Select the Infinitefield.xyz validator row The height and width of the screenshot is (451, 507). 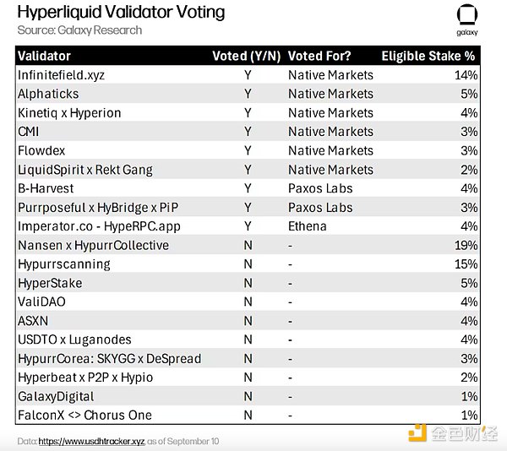tap(62, 75)
